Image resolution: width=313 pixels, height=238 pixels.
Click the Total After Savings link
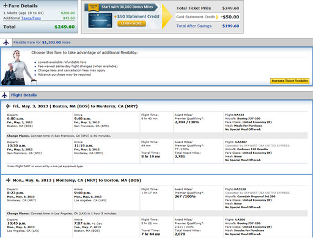point(194,26)
